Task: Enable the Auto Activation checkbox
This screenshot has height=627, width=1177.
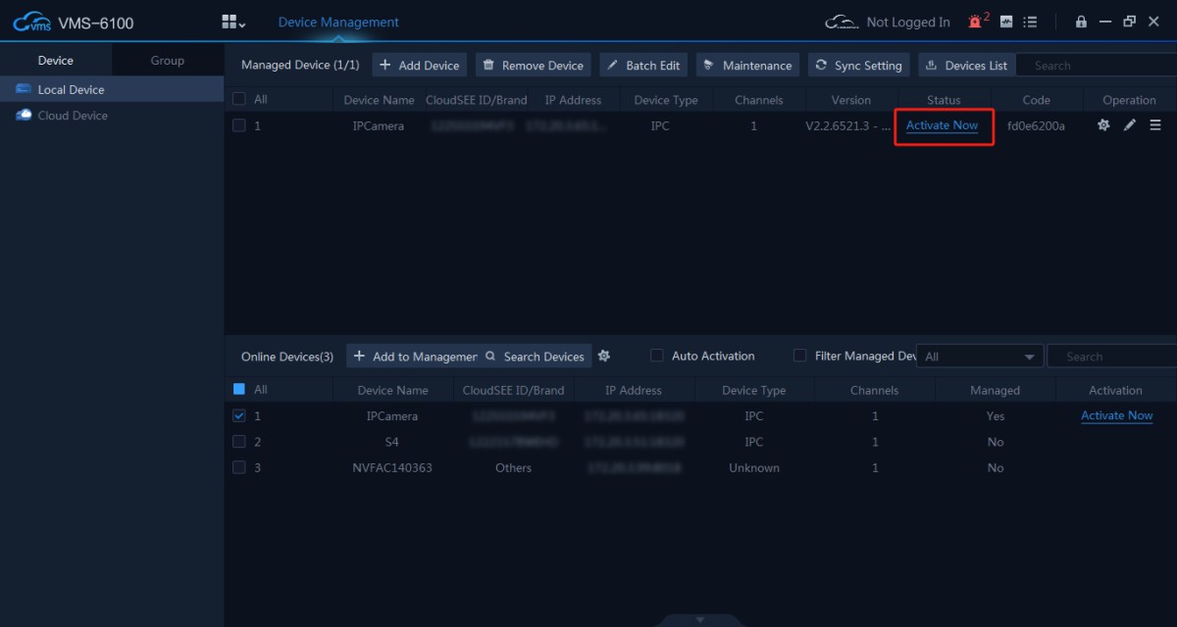Action: pyautogui.click(x=657, y=356)
